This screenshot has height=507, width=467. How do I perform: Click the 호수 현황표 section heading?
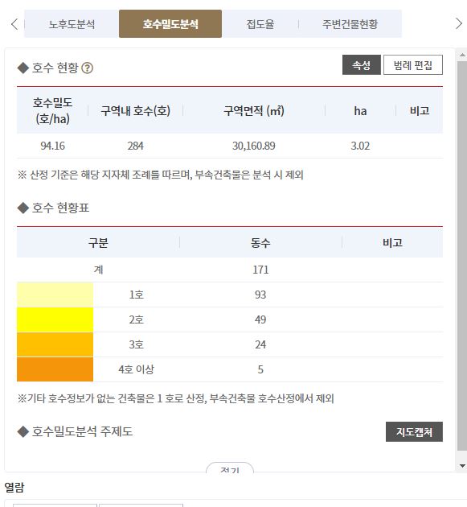click(60, 208)
